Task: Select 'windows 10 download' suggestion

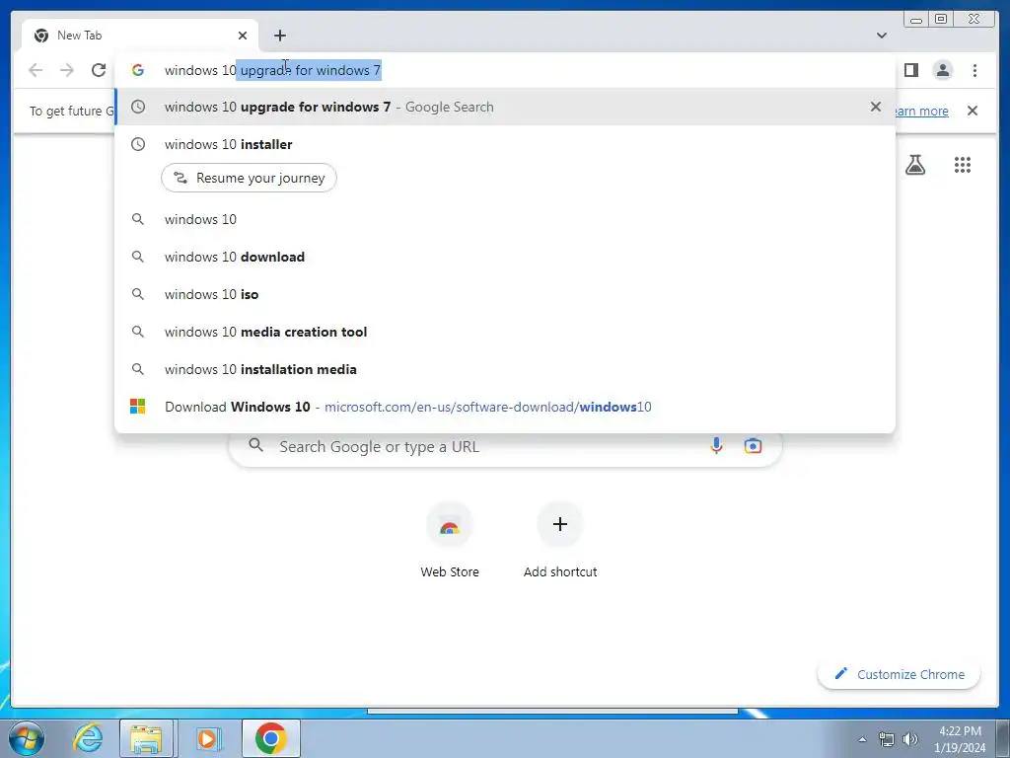Action: tap(504, 257)
